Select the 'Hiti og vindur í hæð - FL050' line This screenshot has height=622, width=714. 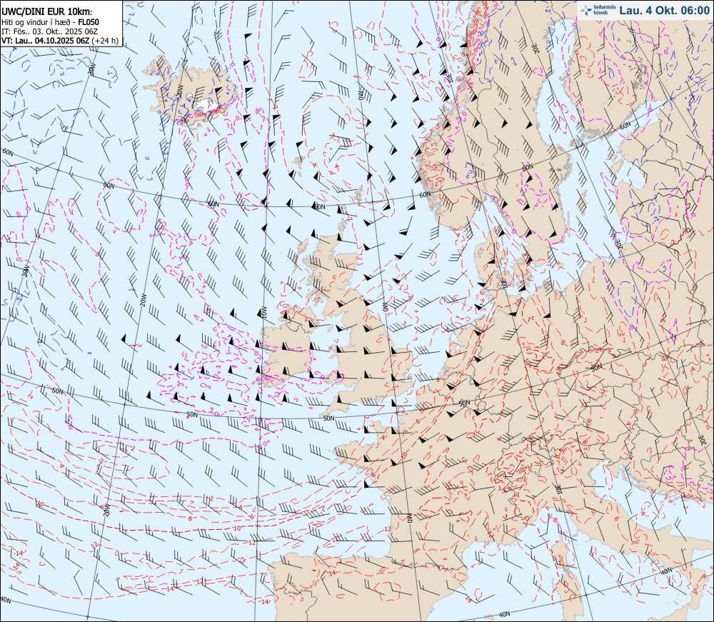click(50, 22)
